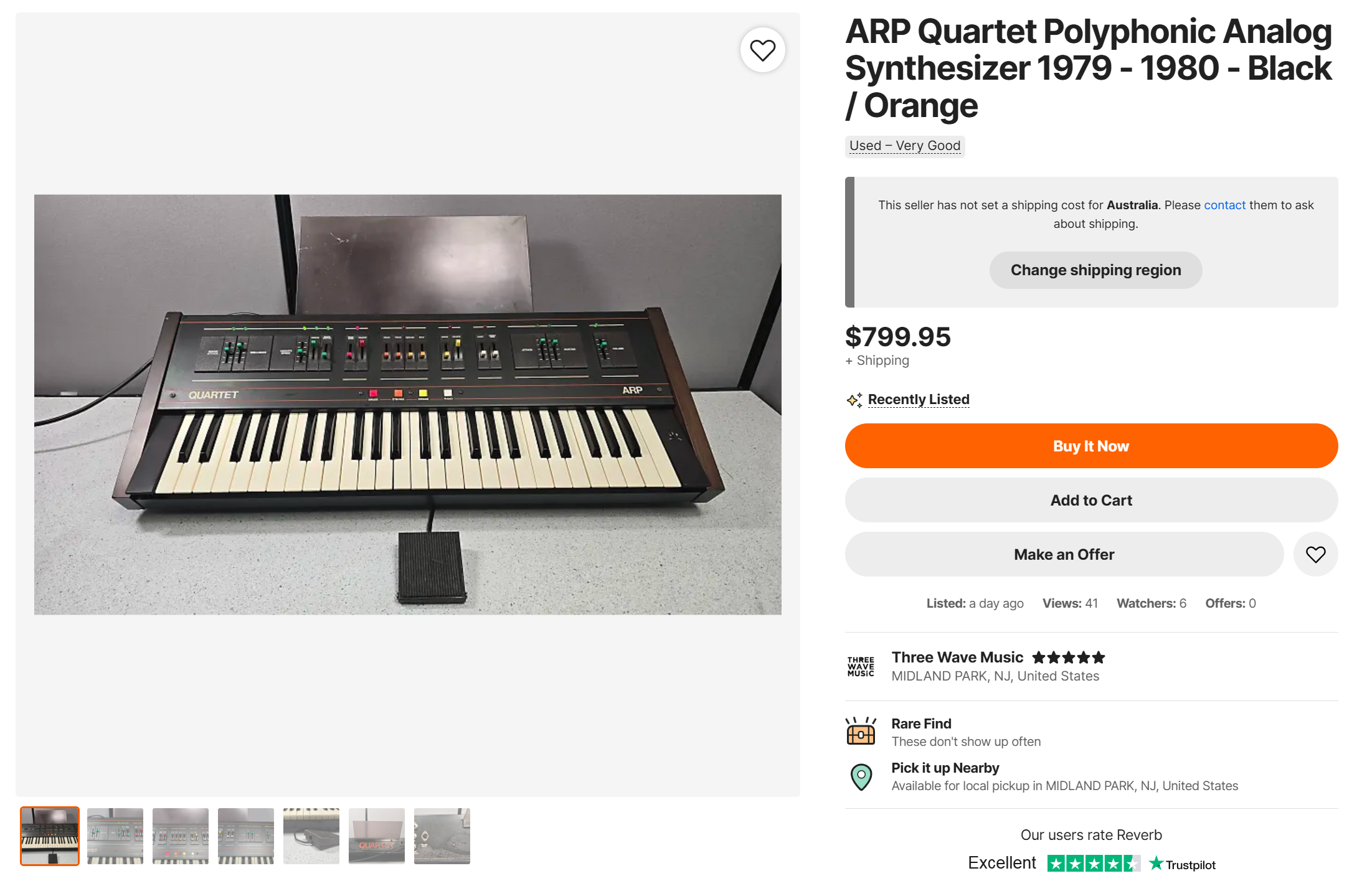The width and height of the screenshot is (1357, 886).
Task: View the foot pedal photo thumbnail
Action: pos(311,836)
